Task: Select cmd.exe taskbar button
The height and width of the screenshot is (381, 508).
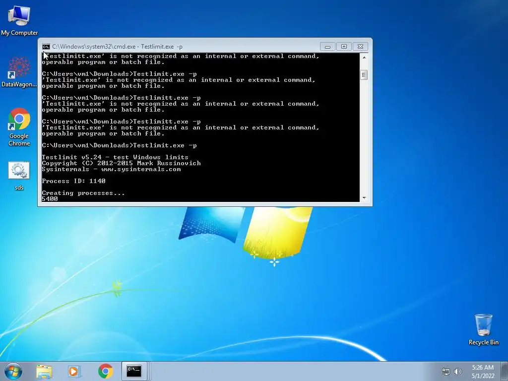Action: click(134, 371)
